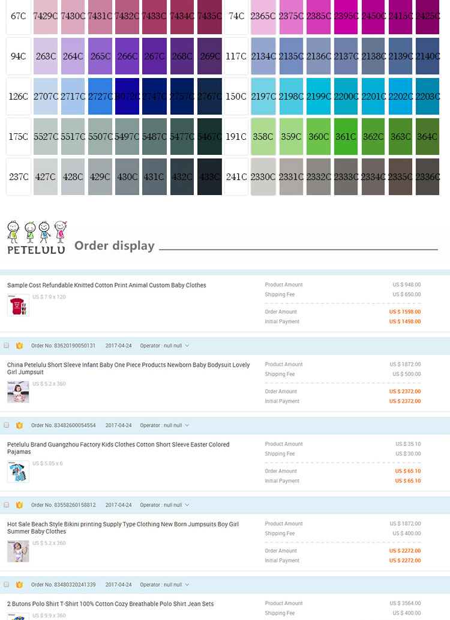450x620 pixels.
Task: Open the Hot Sale Beach Style Bikini listing
Action: click(x=123, y=528)
